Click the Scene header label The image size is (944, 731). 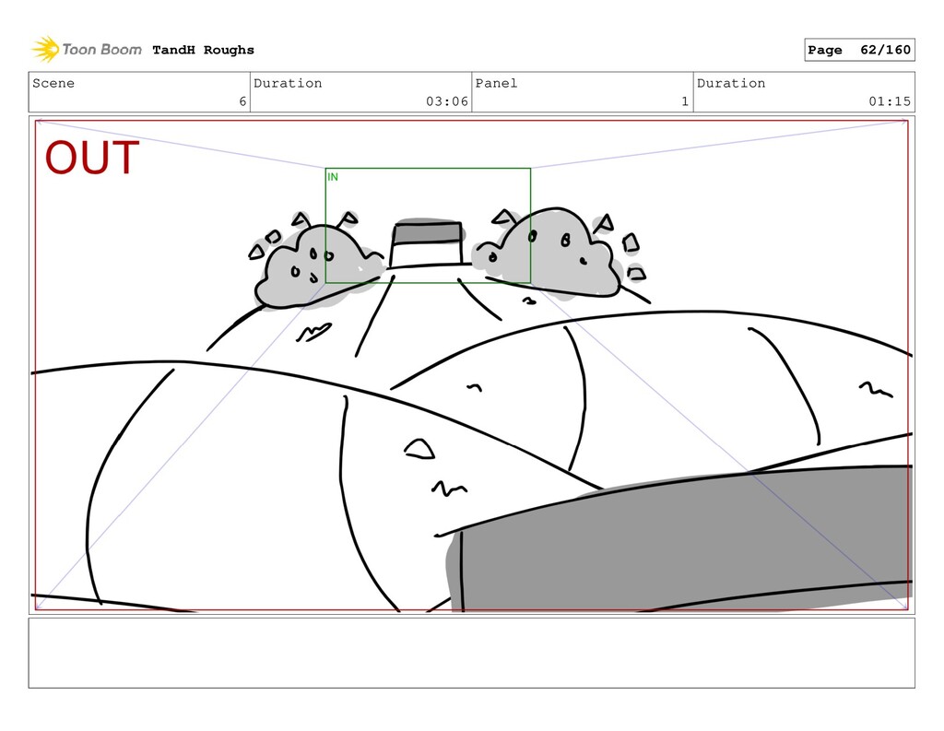[53, 83]
